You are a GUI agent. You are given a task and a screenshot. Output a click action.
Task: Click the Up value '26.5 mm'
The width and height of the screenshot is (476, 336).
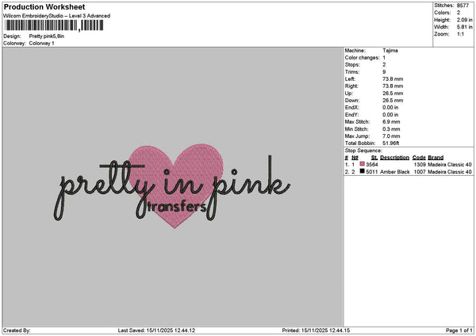click(393, 94)
